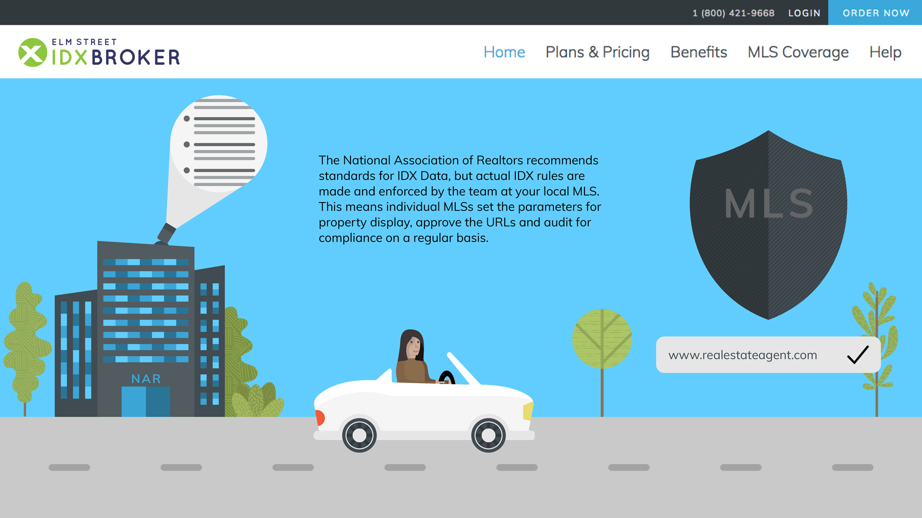The height and width of the screenshot is (518, 922).
Task: Click the Elm Street IDX Broker wordmark
Action: 115,52
